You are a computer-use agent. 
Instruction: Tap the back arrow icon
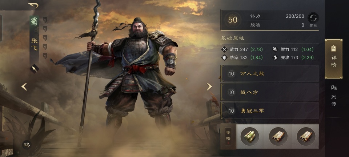click(33, 5)
